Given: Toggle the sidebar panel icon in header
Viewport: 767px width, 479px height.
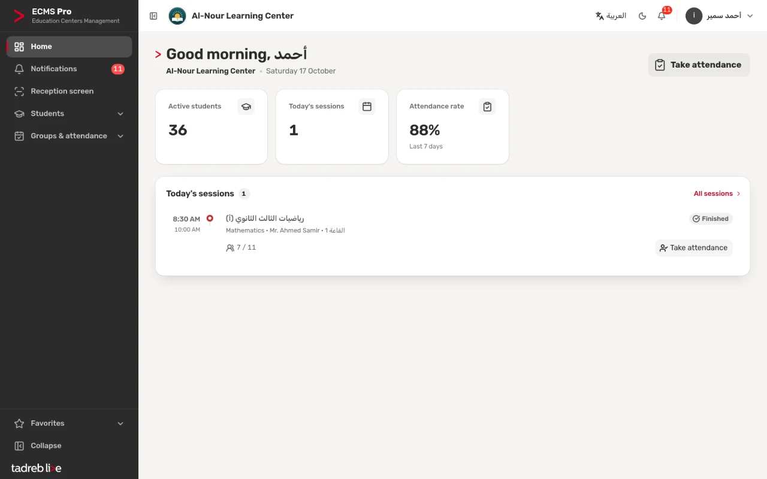Looking at the screenshot, I should pyautogui.click(x=153, y=16).
